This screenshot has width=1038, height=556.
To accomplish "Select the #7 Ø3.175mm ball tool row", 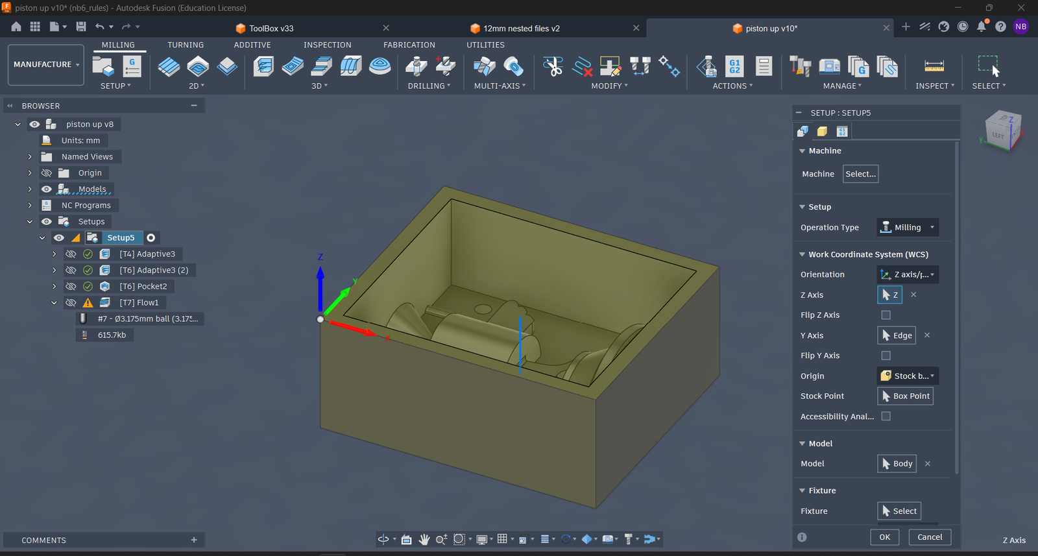I will click(x=140, y=319).
